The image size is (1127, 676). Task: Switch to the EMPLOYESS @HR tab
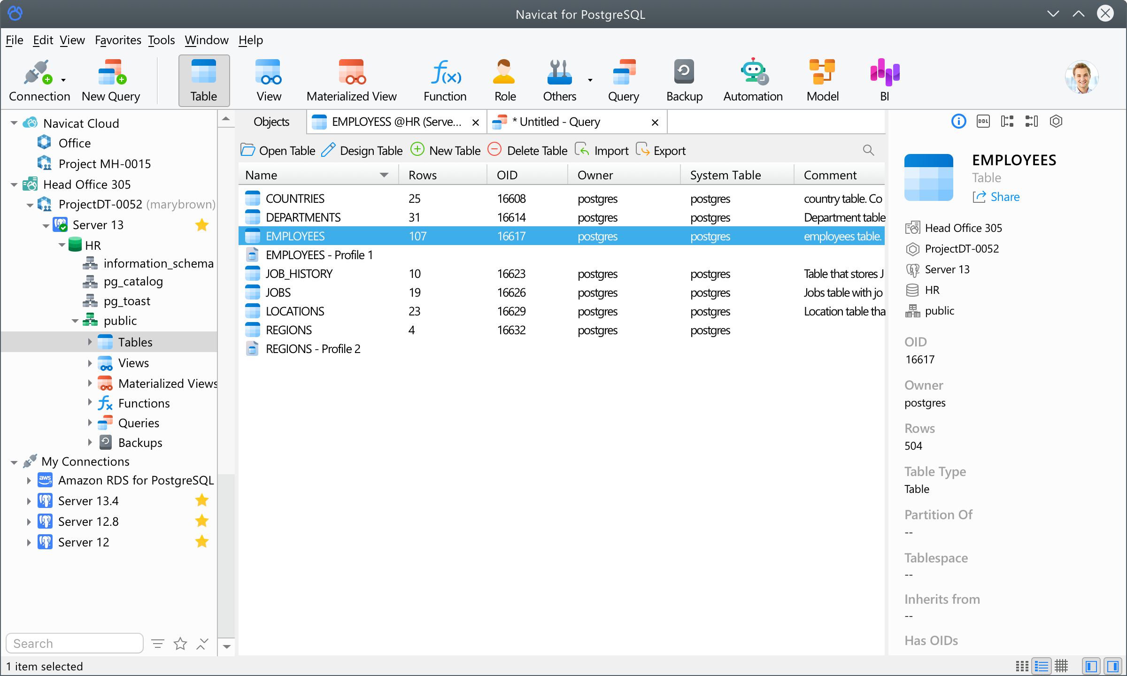point(397,122)
